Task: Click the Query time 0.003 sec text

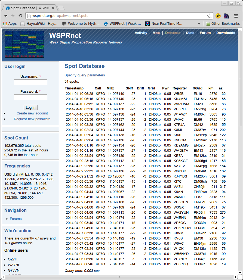Action: (82, 271)
